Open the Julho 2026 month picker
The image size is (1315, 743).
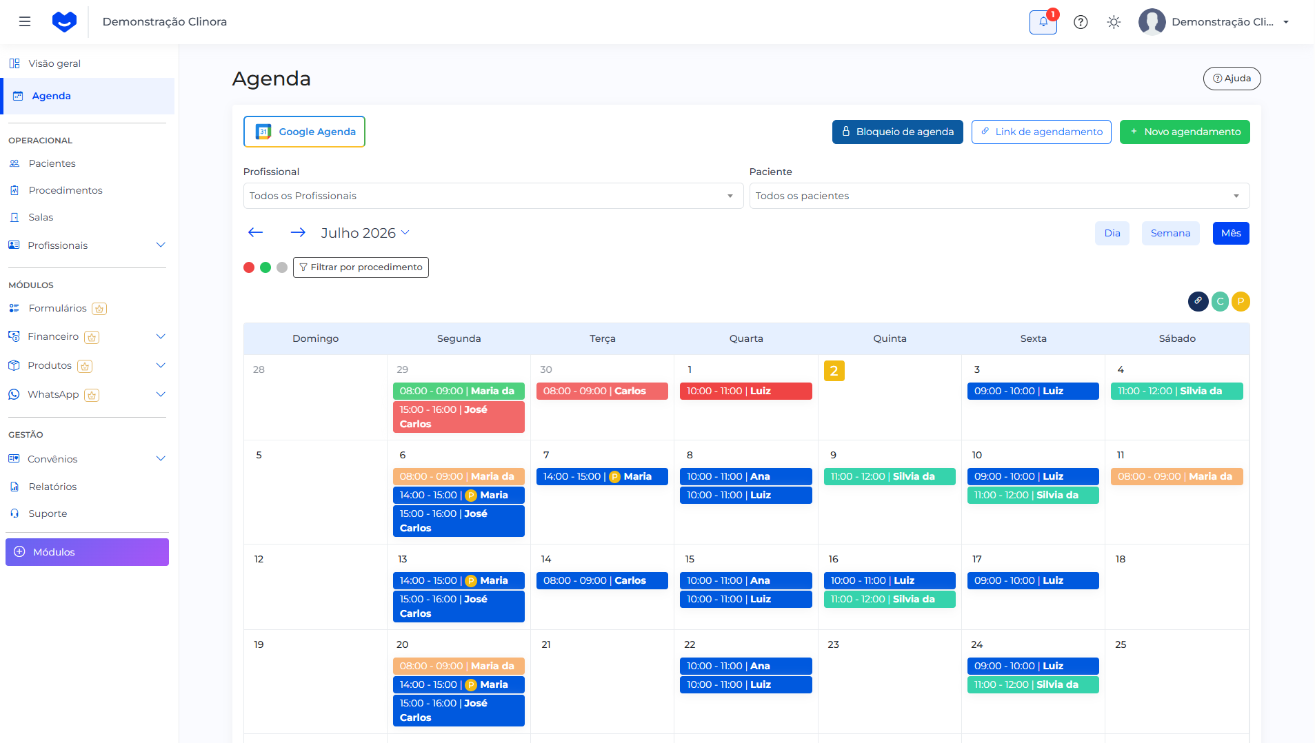point(365,233)
